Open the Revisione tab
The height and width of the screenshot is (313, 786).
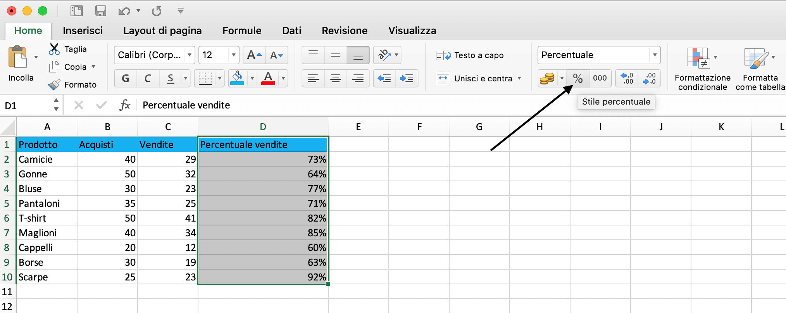(x=345, y=31)
